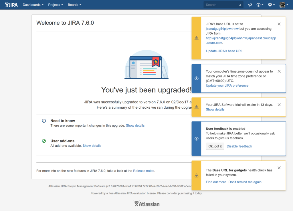293x211 pixels.
Task: Click Update your JIRA preference link
Action: (x=227, y=85)
